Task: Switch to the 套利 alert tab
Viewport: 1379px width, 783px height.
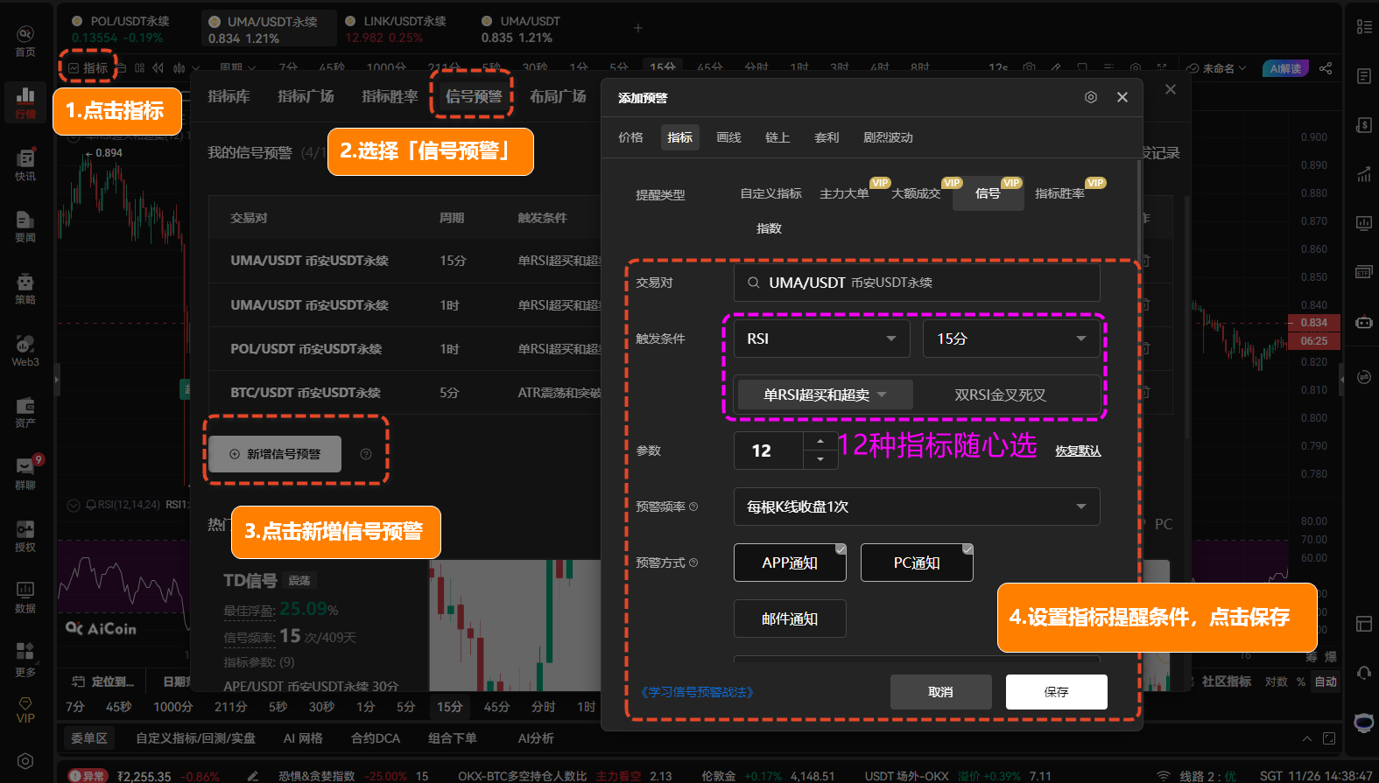Action: (827, 137)
